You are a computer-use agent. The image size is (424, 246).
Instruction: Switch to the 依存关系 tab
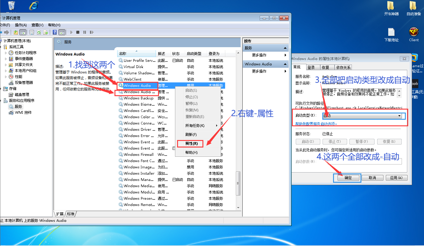point(343,67)
